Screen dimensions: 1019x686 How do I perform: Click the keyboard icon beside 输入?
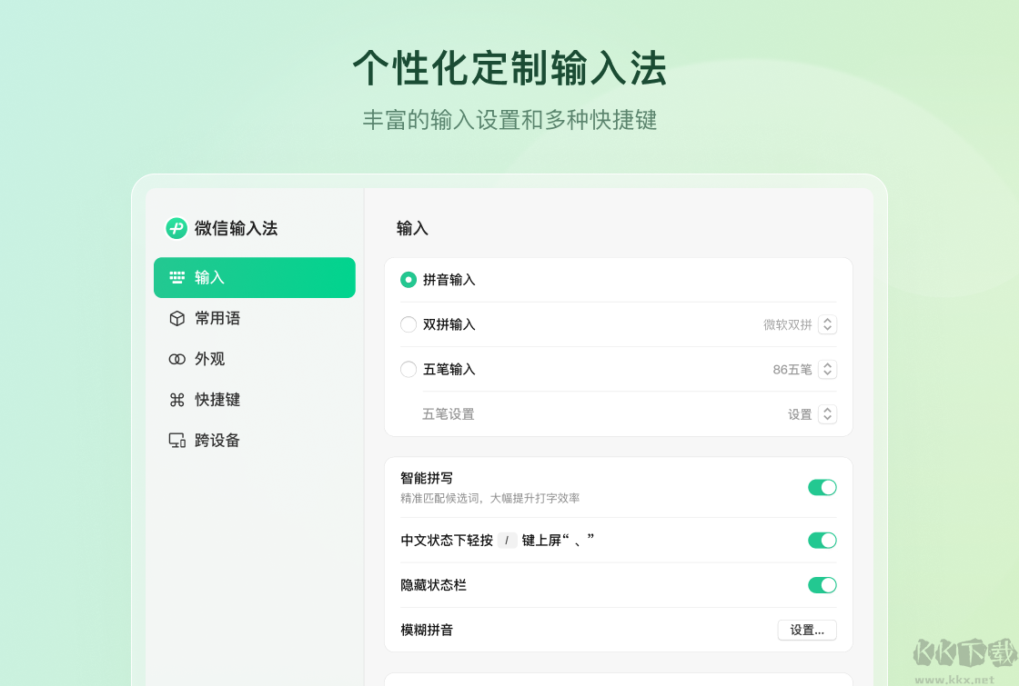coord(176,277)
